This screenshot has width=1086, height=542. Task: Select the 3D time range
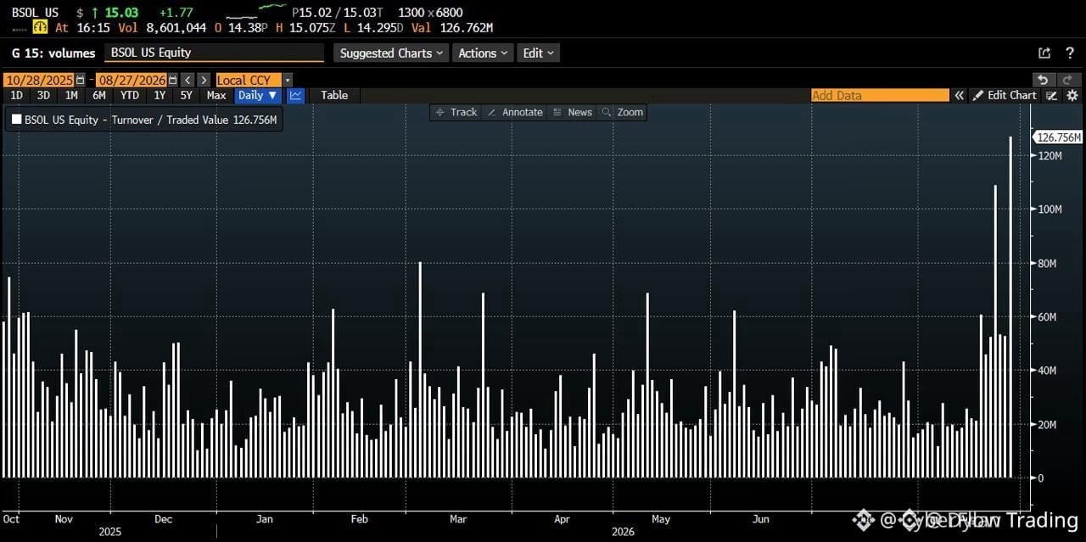[43, 95]
